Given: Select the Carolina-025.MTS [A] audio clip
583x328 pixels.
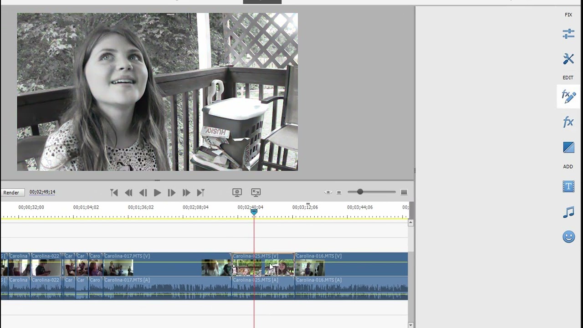Looking at the screenshot, I should [263, 288].
